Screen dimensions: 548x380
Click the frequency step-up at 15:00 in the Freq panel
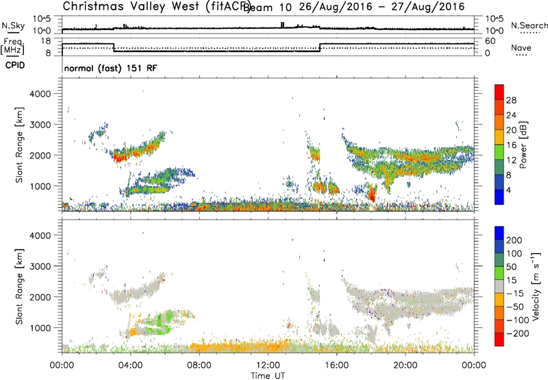(x=320, y=47)
